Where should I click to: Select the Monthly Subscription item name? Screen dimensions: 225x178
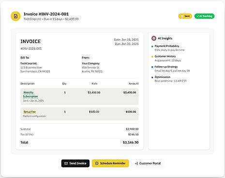point(30,94)
